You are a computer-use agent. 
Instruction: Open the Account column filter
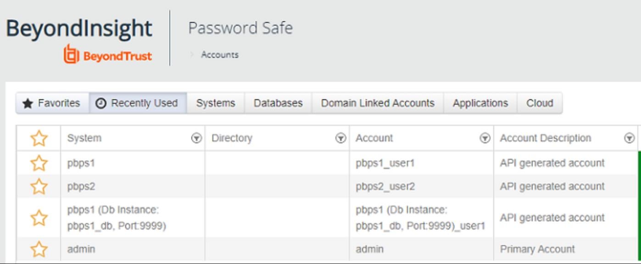[x=485, y=138]
